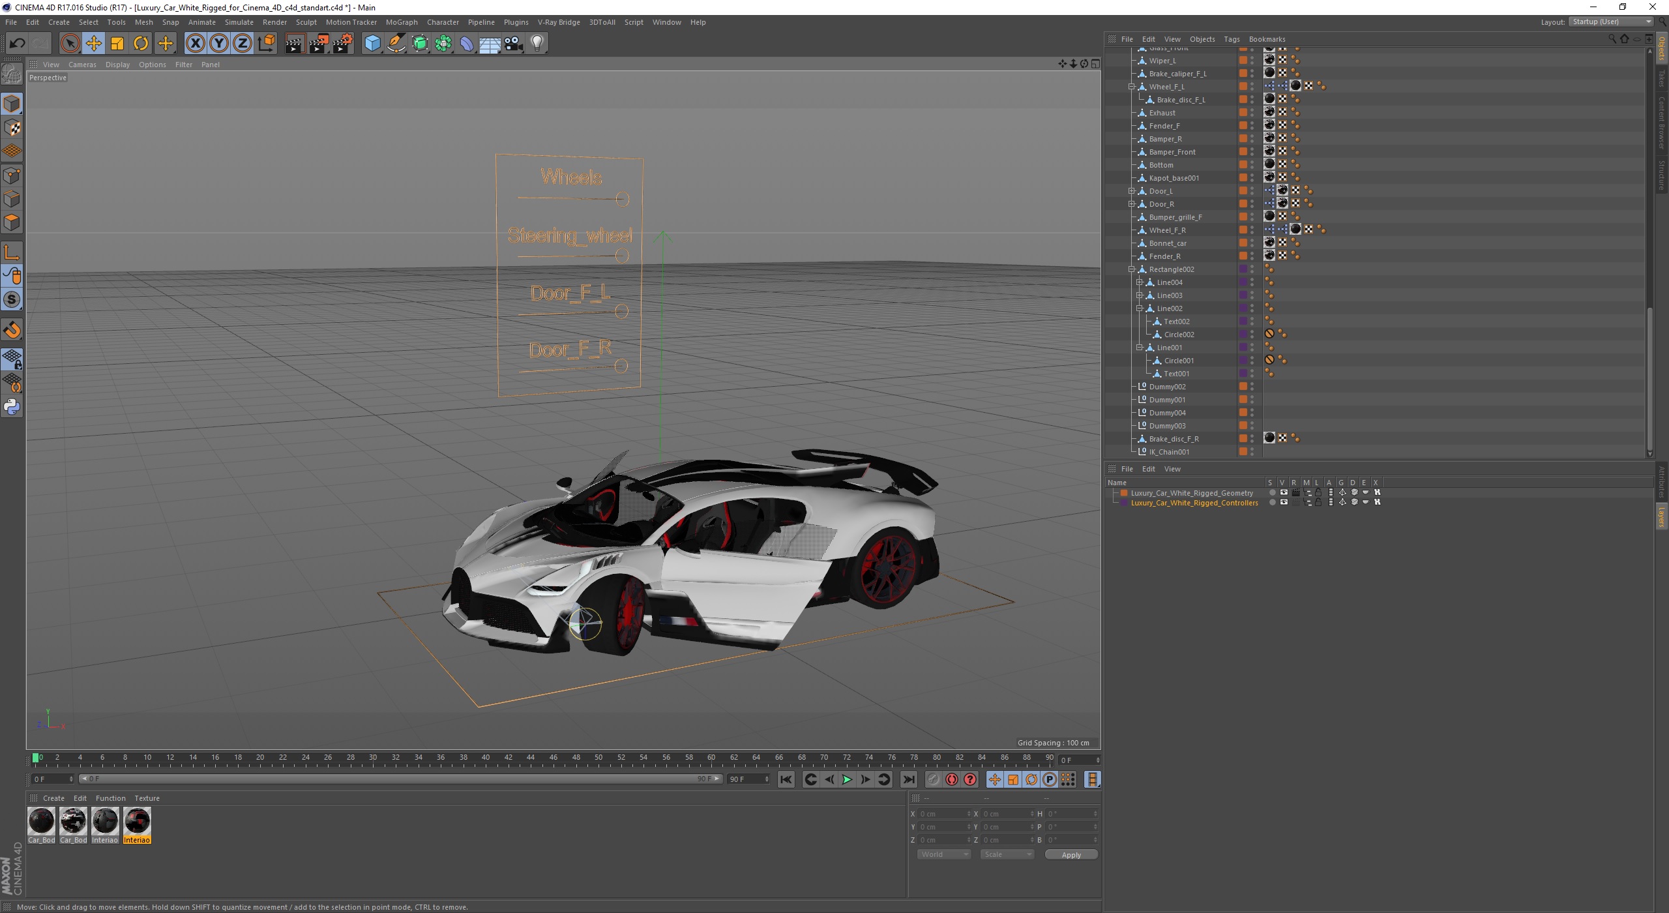Switch to the Content Browser side tab
The height and width of the screenshot is (913, 1669).
pyautogui.click(x=1662, y=122)
